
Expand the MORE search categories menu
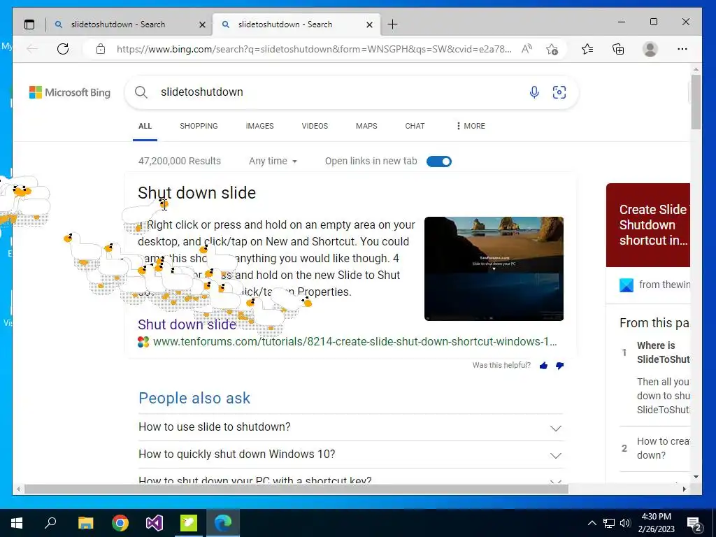coord(471,126)
